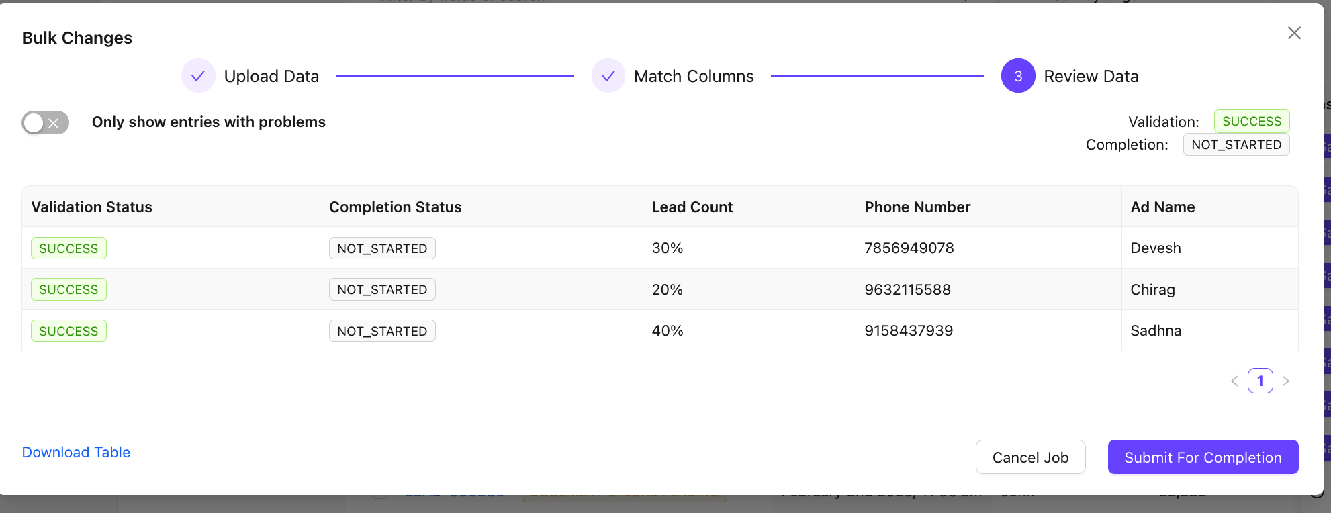The image size is (1331, 513).
Task: Click the Upload Data step checkmark icon
Action: [198, 76]
